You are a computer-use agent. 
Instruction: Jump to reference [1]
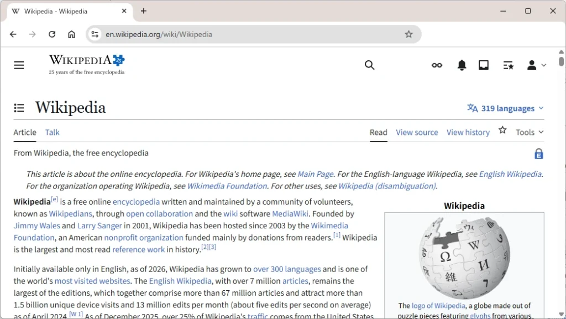tap(337, 235)
